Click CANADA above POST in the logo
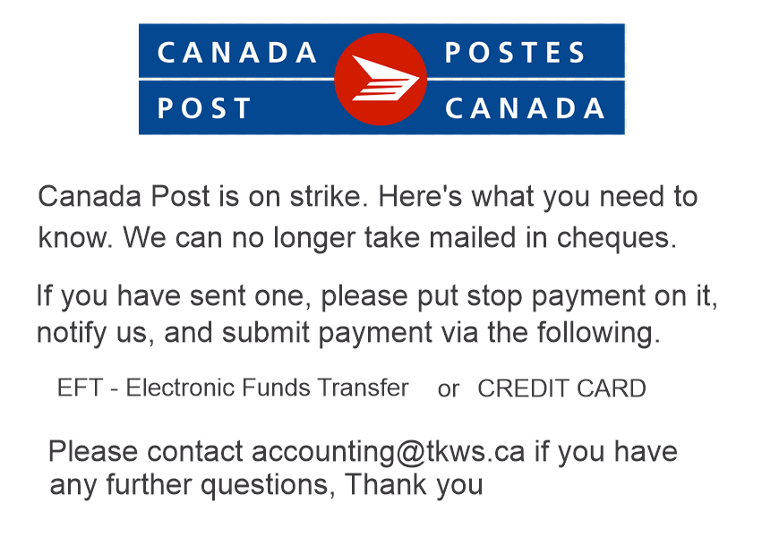Screen dimensions: 762x537 (x=237, y=53)
